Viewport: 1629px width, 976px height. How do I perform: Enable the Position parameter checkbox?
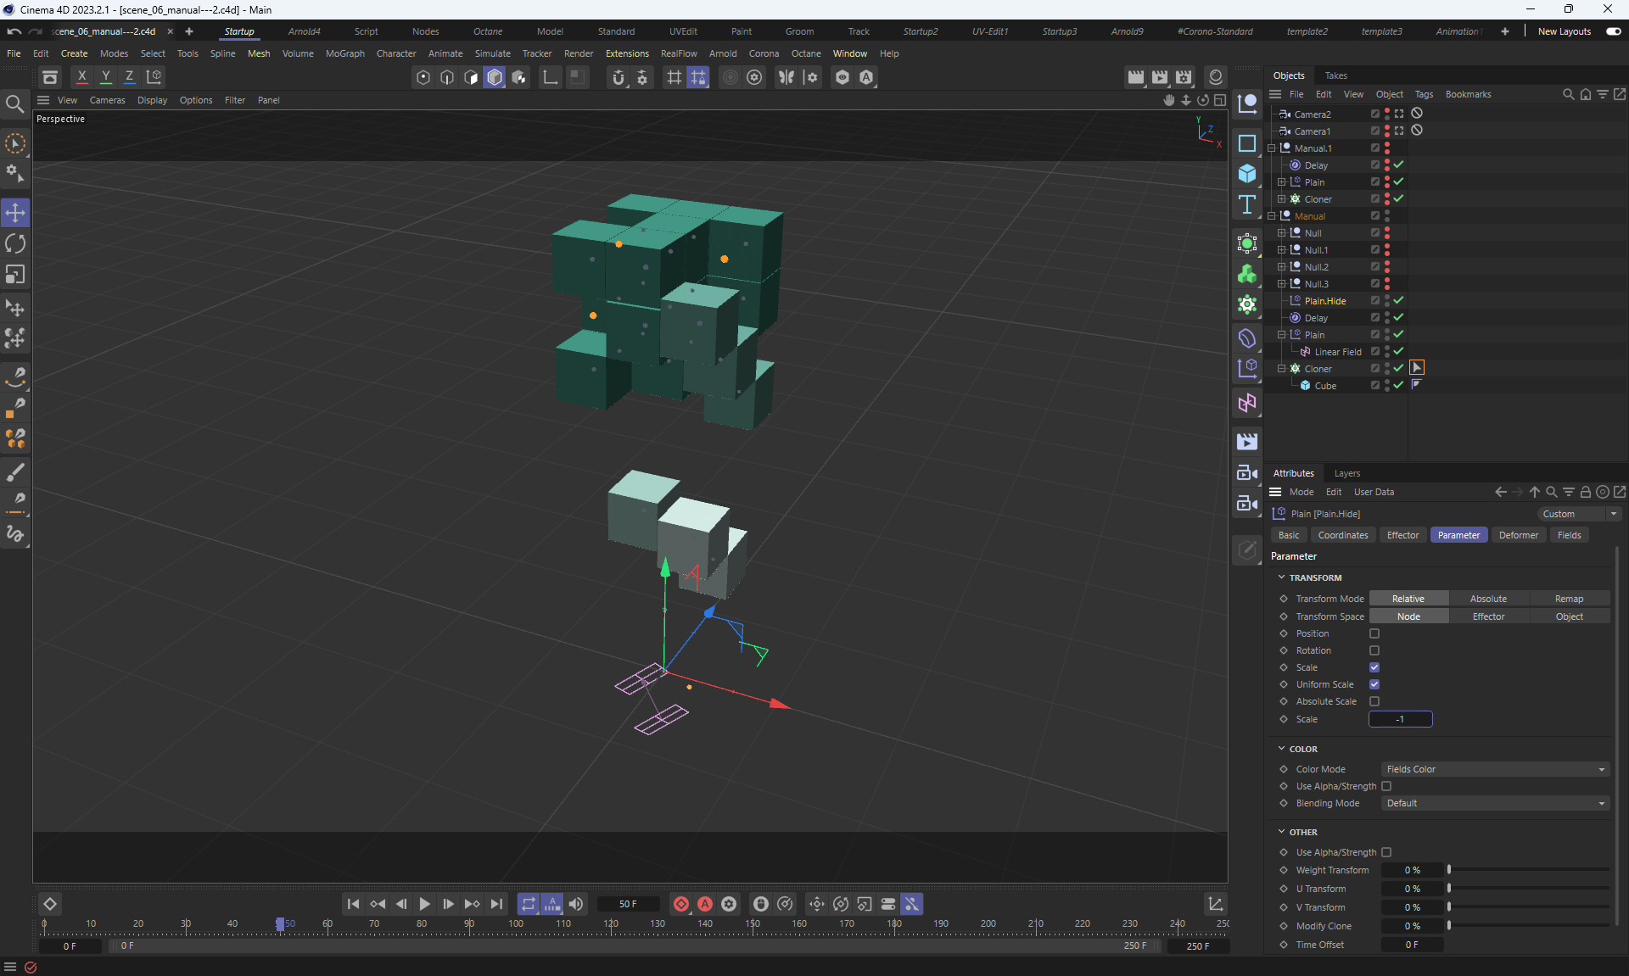[1374, 633]
